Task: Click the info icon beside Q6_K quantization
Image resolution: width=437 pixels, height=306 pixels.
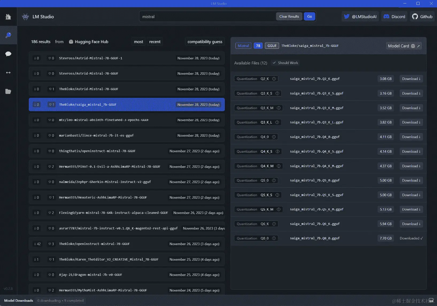Action: point(274,224)
